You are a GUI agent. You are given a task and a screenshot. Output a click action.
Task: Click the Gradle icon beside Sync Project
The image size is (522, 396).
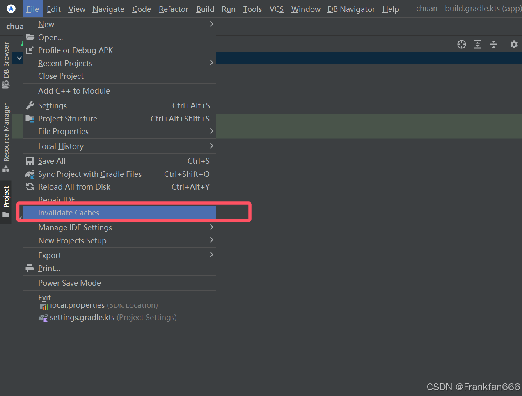29,174
